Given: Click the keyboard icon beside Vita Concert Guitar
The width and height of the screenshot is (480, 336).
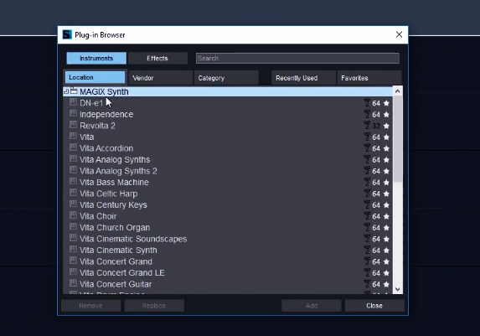Looking at the screenshot, I should (73, 283).
